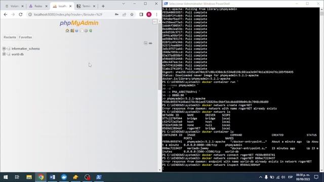Close the Redes tab

point(47,6)
